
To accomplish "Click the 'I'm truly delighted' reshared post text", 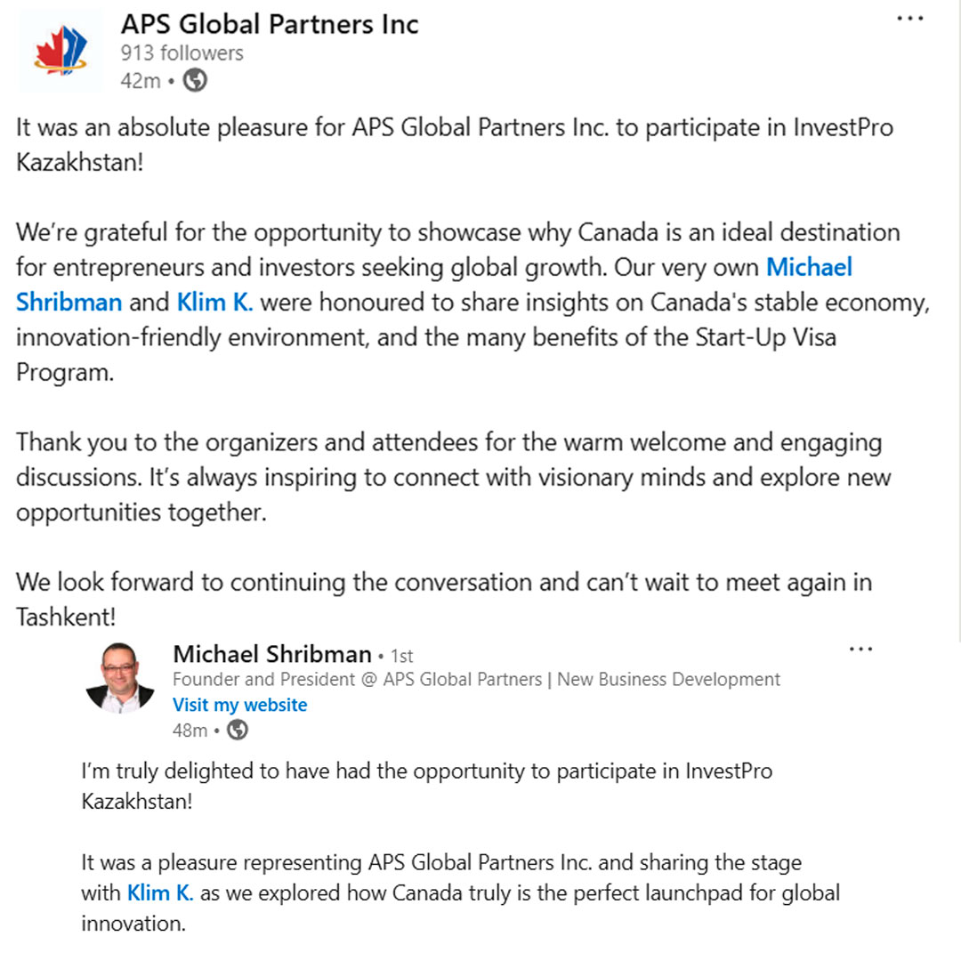I will point(426,771).
